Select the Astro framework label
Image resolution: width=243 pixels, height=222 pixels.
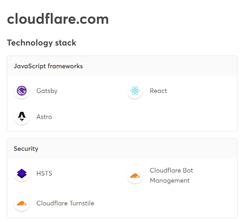coord(44,117)
